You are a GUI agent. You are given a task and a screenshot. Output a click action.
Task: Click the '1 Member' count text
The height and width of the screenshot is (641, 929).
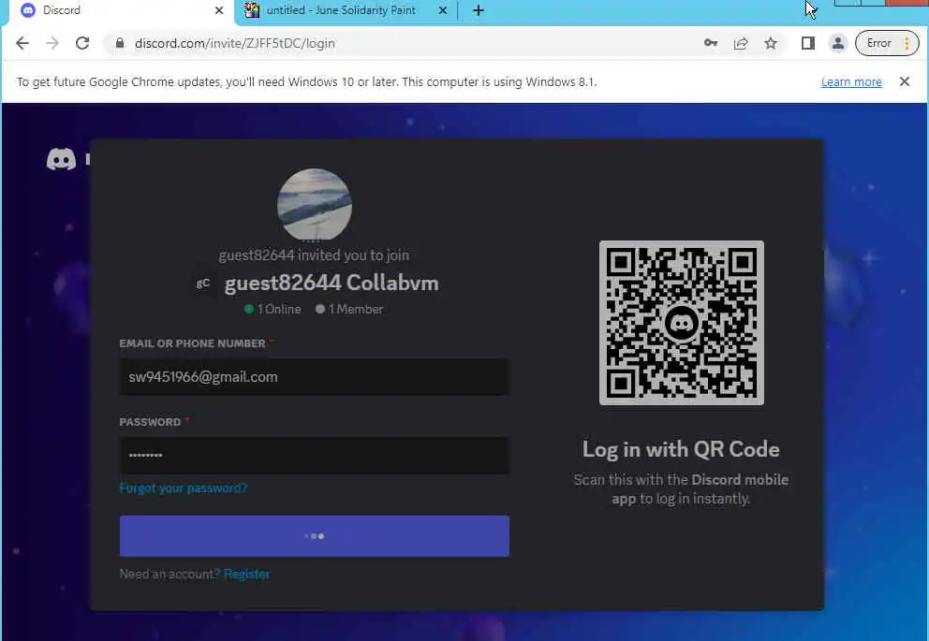click(x=349, y=309)
